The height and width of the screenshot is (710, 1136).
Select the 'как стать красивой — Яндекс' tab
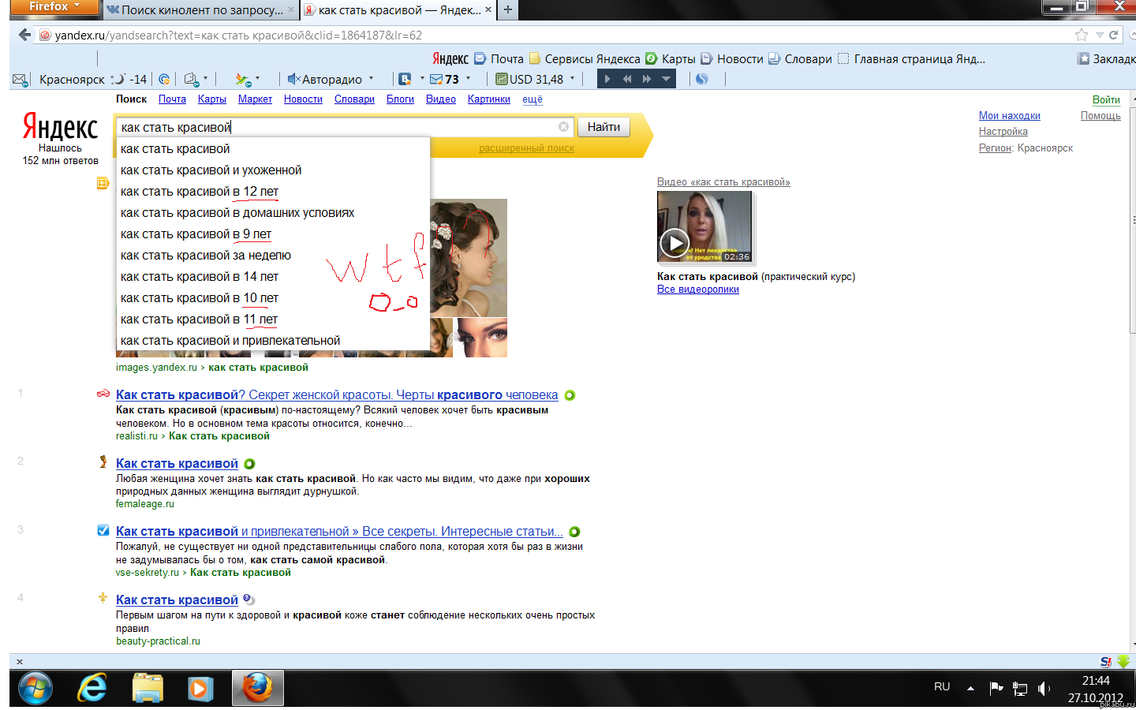[398, 9]
